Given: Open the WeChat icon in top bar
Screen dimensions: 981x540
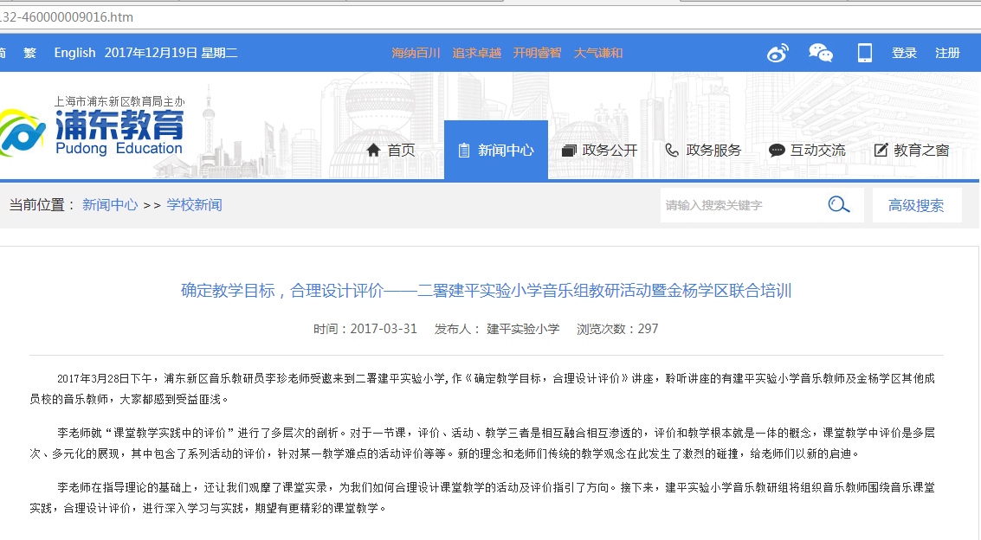Looking at the screenshot, I should click(820, 53).
